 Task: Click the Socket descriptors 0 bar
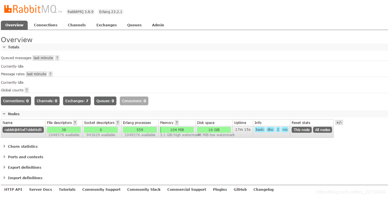pyautogui.click(x=101, y=130)
